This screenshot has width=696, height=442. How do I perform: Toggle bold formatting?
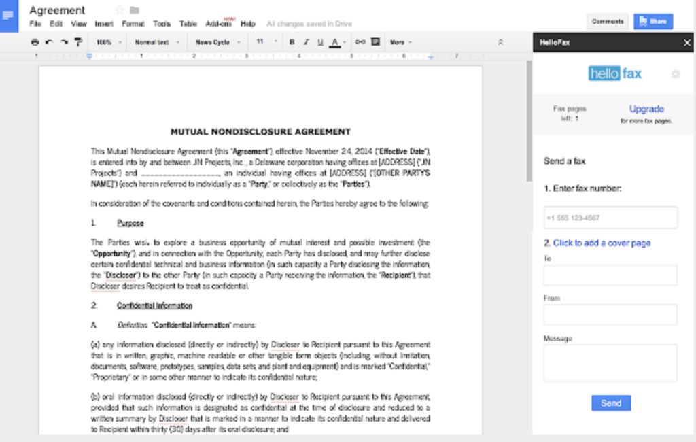pyautogui.click(x=291, y=41)
